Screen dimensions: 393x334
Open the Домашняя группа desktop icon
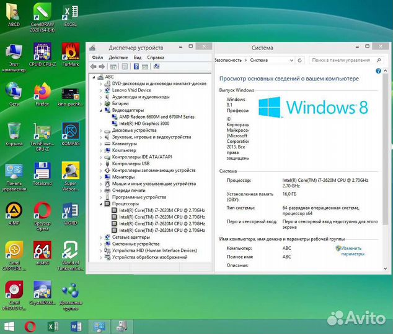(71, 296)
